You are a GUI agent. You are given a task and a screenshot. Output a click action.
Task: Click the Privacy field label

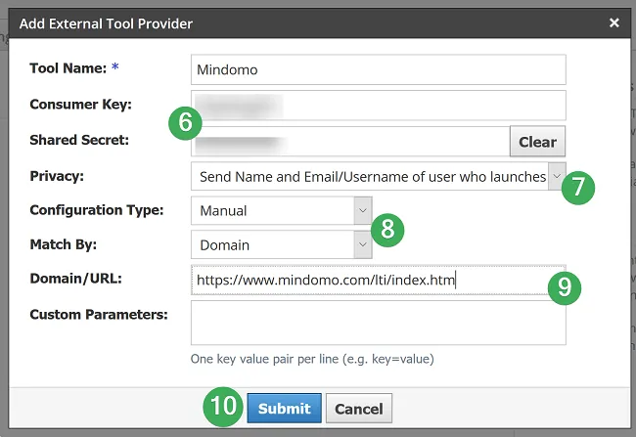pyautogui.click(x=58, y=175)
